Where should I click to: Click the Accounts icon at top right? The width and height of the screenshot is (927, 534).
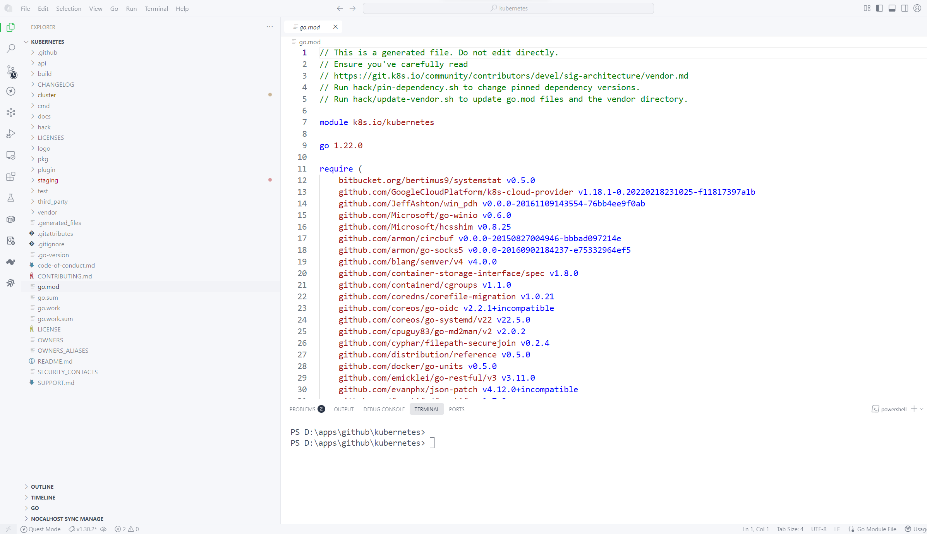click(x=917, y=8)
